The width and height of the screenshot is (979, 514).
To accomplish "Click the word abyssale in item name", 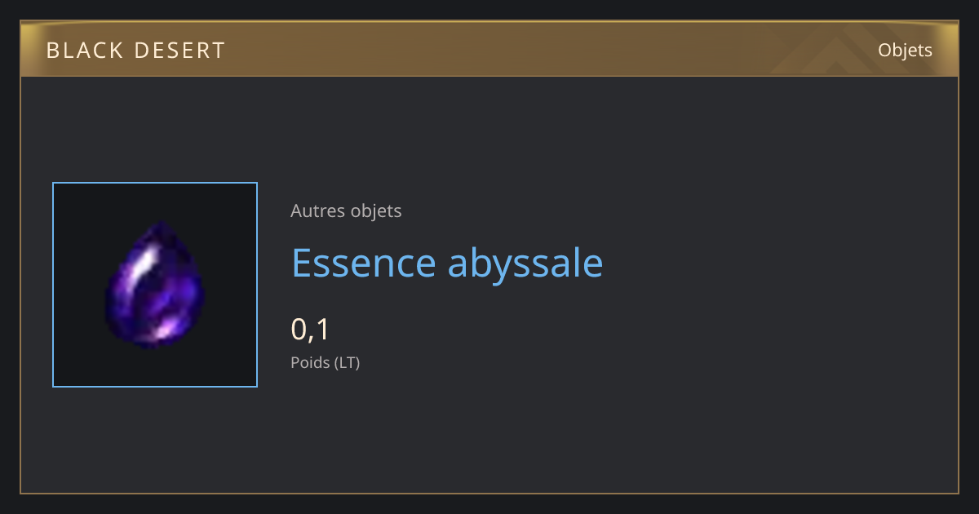I will pyautogui.click(x=526, y=263).
